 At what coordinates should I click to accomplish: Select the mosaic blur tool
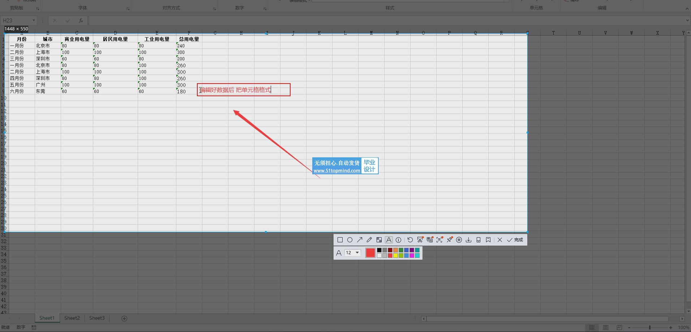[x=379, y=240]
